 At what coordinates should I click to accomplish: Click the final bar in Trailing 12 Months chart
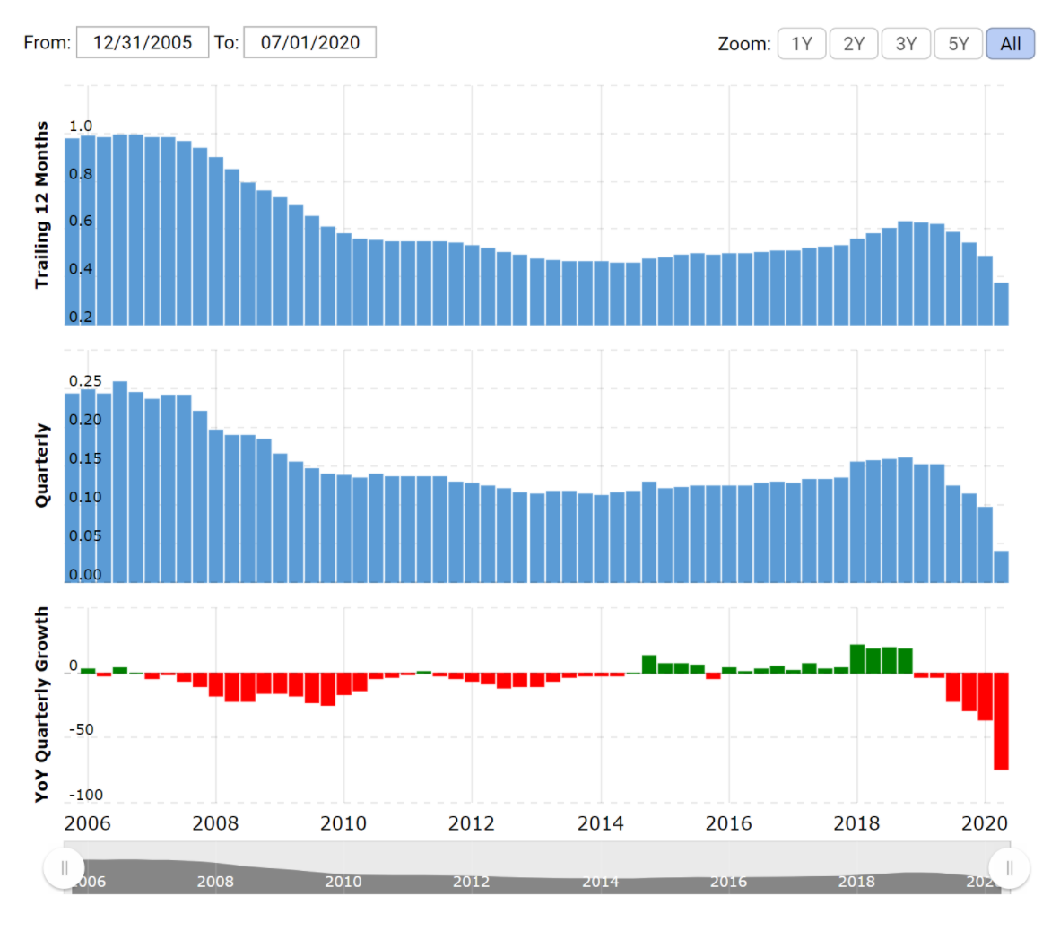[1001, 305]
